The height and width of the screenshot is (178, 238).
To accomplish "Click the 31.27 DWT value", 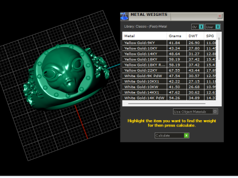I will pyautogui.click(x=194, y=54).
